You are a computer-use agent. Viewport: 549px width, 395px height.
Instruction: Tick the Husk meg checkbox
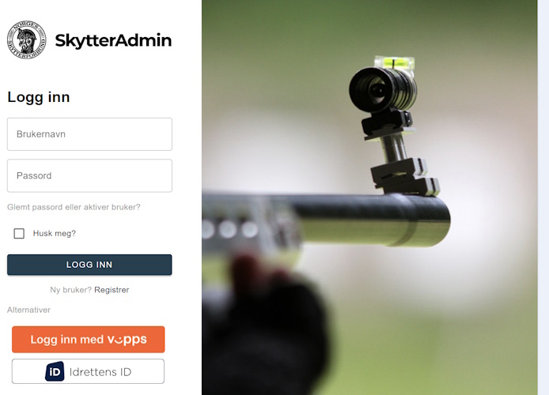[x=19, y=233]
